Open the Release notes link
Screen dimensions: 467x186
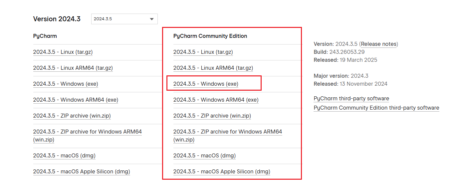click(x=379, y=44)
